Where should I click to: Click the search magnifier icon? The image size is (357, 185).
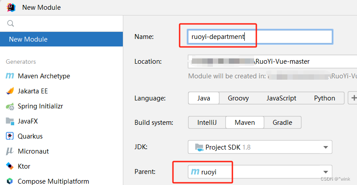pyautogui.click(x=11, y=23)
